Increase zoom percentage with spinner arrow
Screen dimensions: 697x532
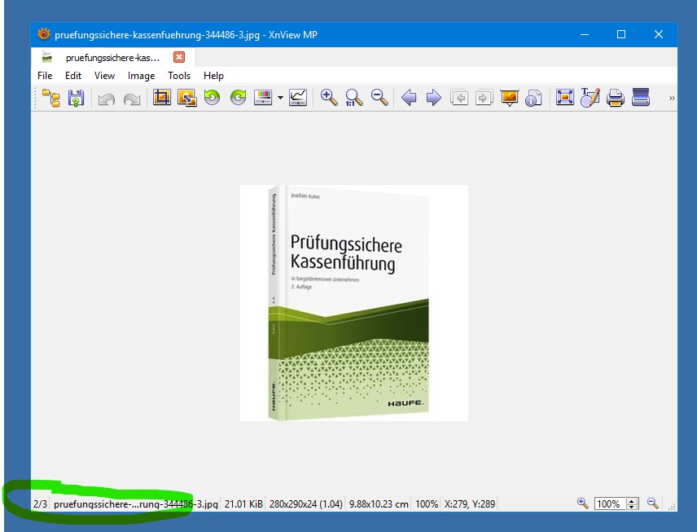click(x=632, y=501)
